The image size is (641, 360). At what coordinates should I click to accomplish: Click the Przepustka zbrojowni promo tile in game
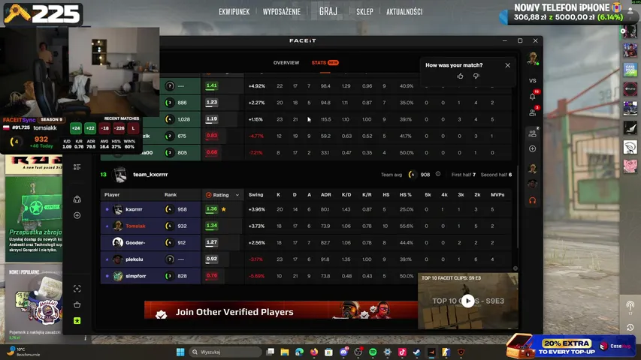34,218
